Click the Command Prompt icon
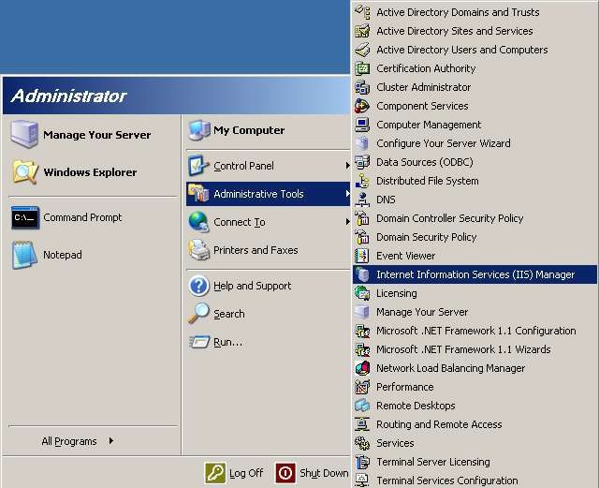 coord(25,217)
